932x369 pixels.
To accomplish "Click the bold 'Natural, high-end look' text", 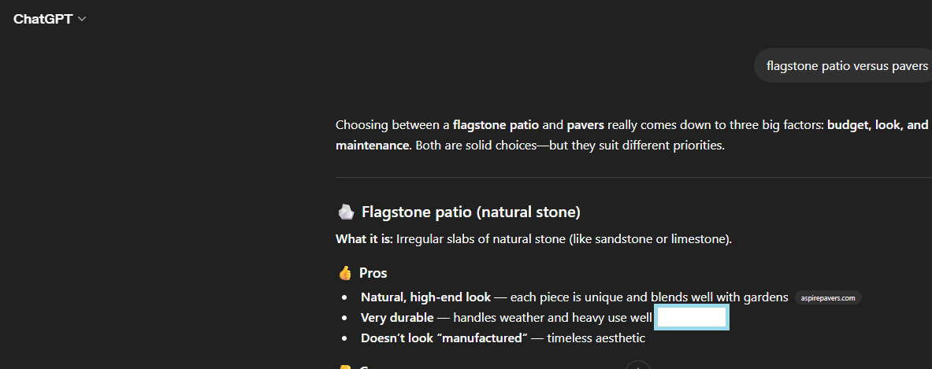I will point(425,297).
